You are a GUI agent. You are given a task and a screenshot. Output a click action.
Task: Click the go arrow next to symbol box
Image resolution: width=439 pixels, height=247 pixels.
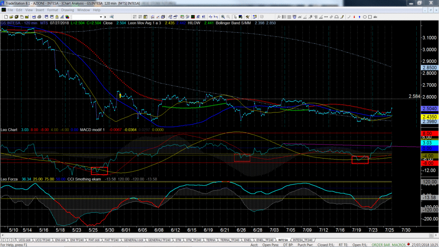pyautogui.click(x=105, y=17)
